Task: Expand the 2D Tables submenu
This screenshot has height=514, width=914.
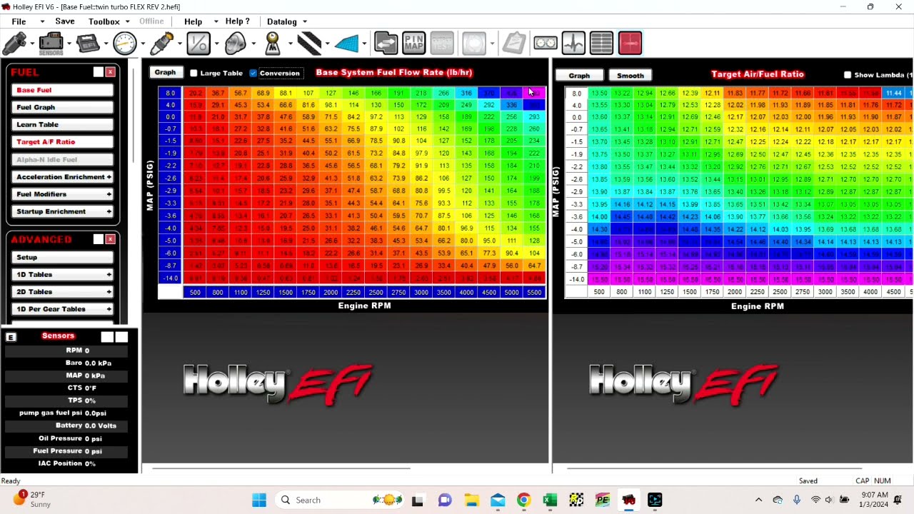Action: pyautogui.click(x=109, y=292)
